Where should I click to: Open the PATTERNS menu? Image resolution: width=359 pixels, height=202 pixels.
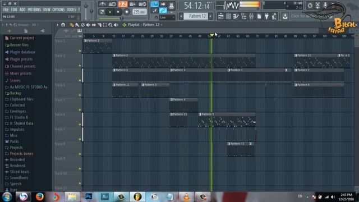point(34,10)
